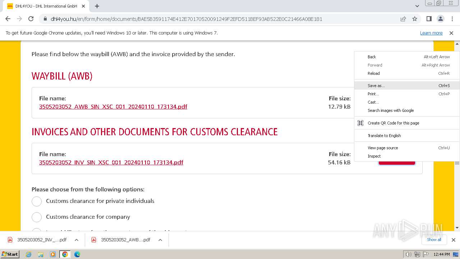Viewport: 460px width, 259px height.
Task: Open the tab search chevron
Action: 417,6
